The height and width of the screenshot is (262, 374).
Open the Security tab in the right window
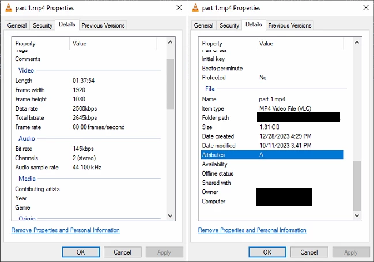point(229,25)
